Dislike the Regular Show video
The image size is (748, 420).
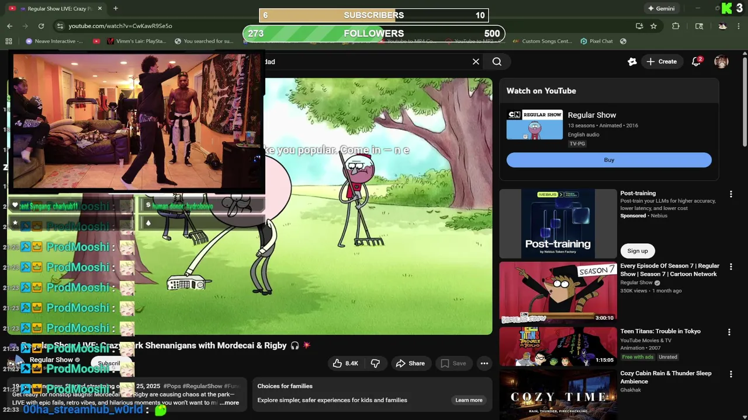tap(375, 363)
